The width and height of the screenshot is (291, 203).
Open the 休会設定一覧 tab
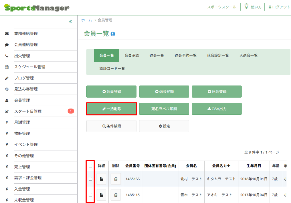pyautogui.click(x=218, y=56)
